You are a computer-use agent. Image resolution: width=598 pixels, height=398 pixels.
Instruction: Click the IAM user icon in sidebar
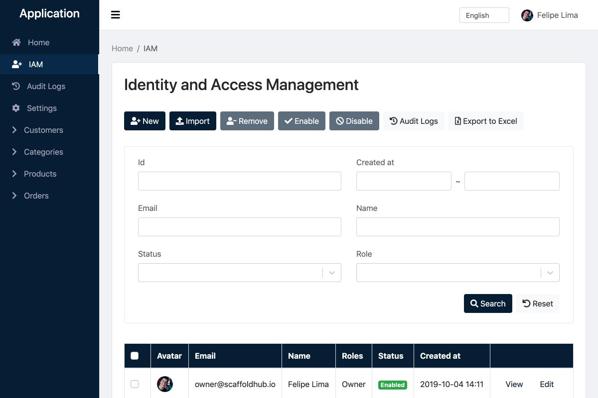(17, 64)
